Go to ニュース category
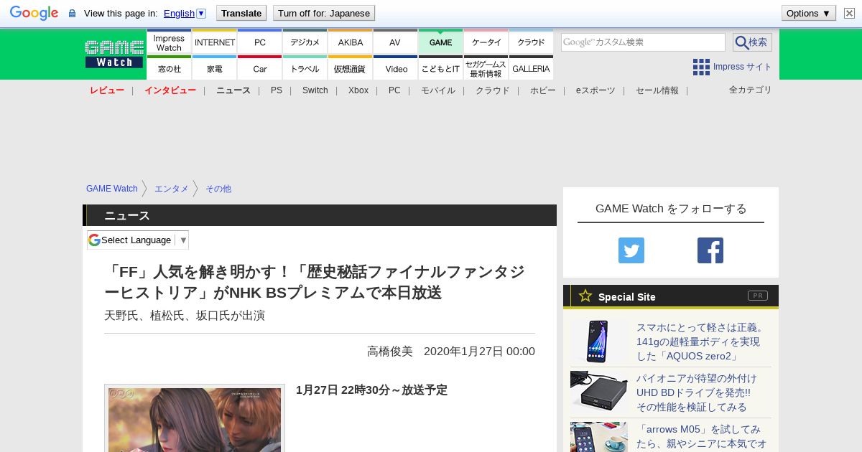This screenshot has width=862, height=452. click(233, 90)
